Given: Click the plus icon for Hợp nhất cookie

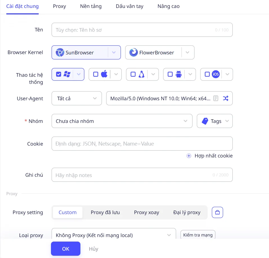Looking at the screenshot, I should click(189, 156).
